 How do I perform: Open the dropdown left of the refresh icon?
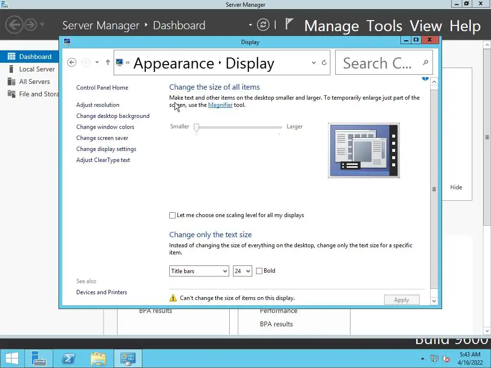coord(250,25)
